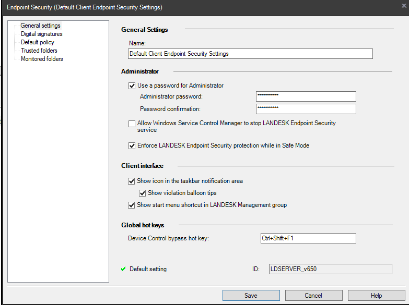Click the Device Control bypass hot key field
The image size is (409, 305).
click(x=308, y=238)
